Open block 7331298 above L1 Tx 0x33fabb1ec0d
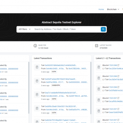123x123 pixels. [113, 87]
